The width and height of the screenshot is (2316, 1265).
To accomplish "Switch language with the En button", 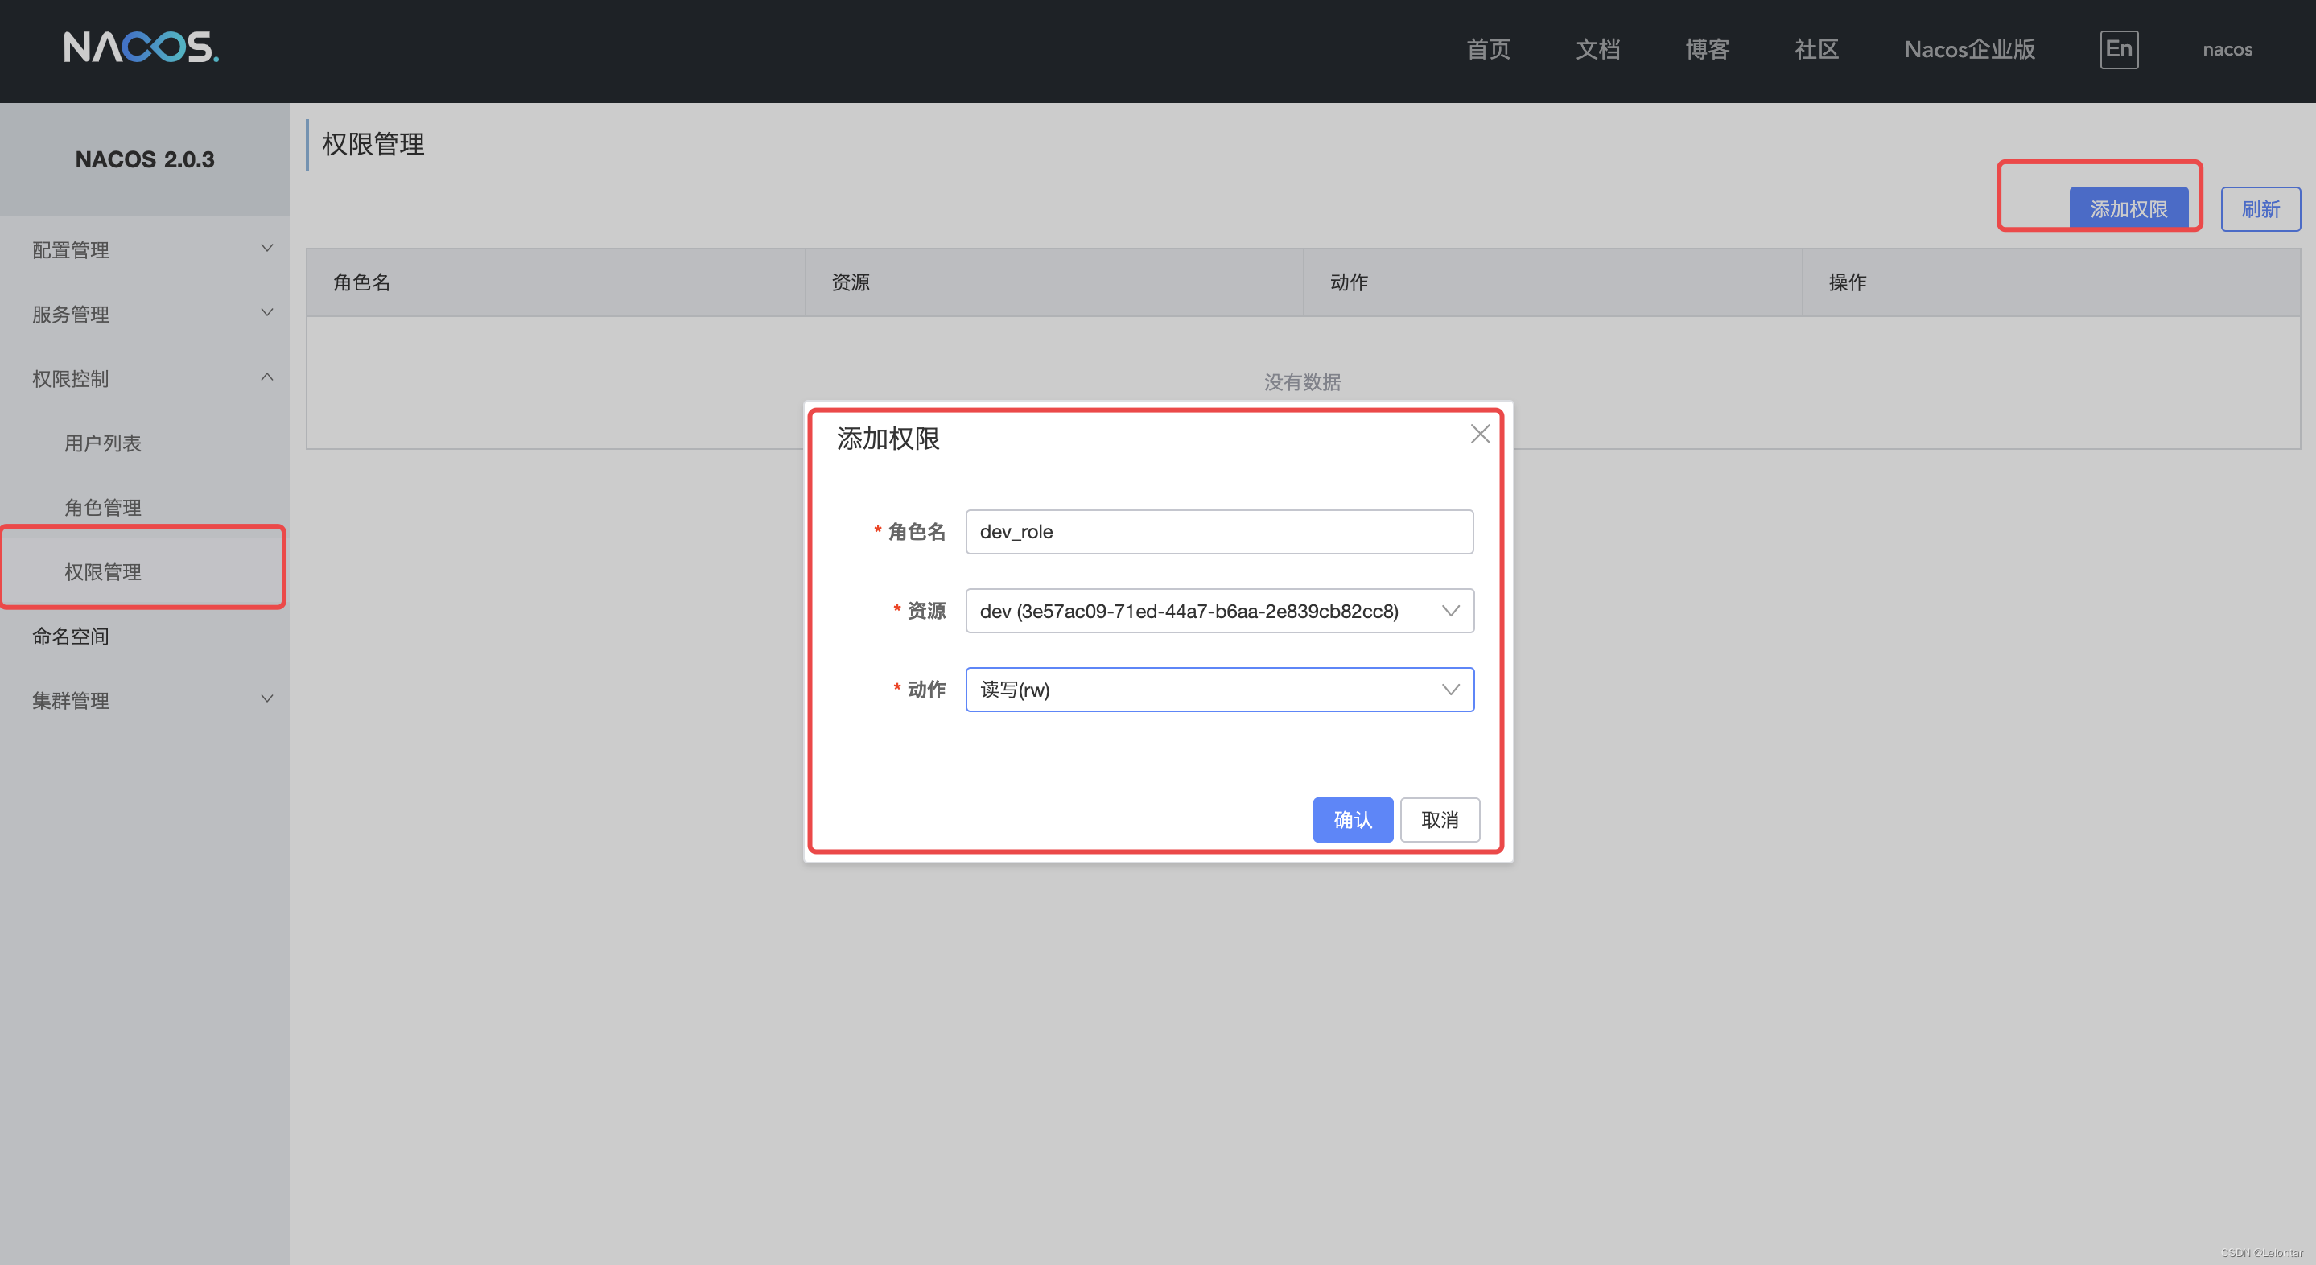I will pos(2118,48).
